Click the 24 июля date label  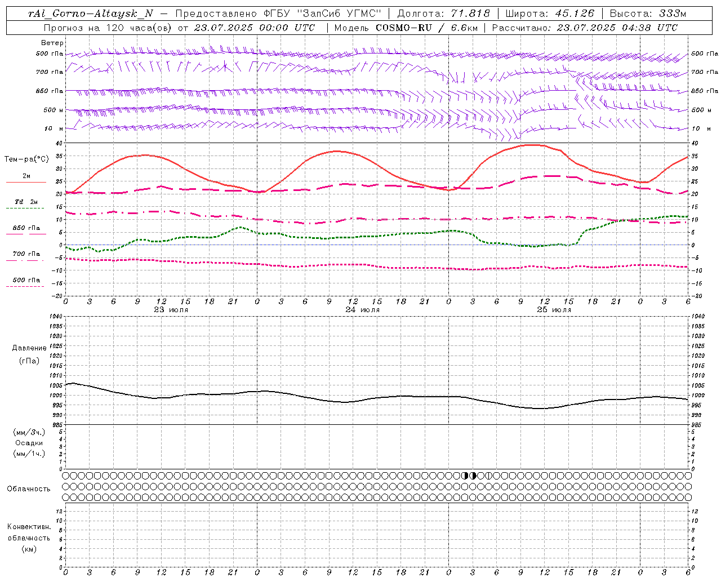[362, 310]
